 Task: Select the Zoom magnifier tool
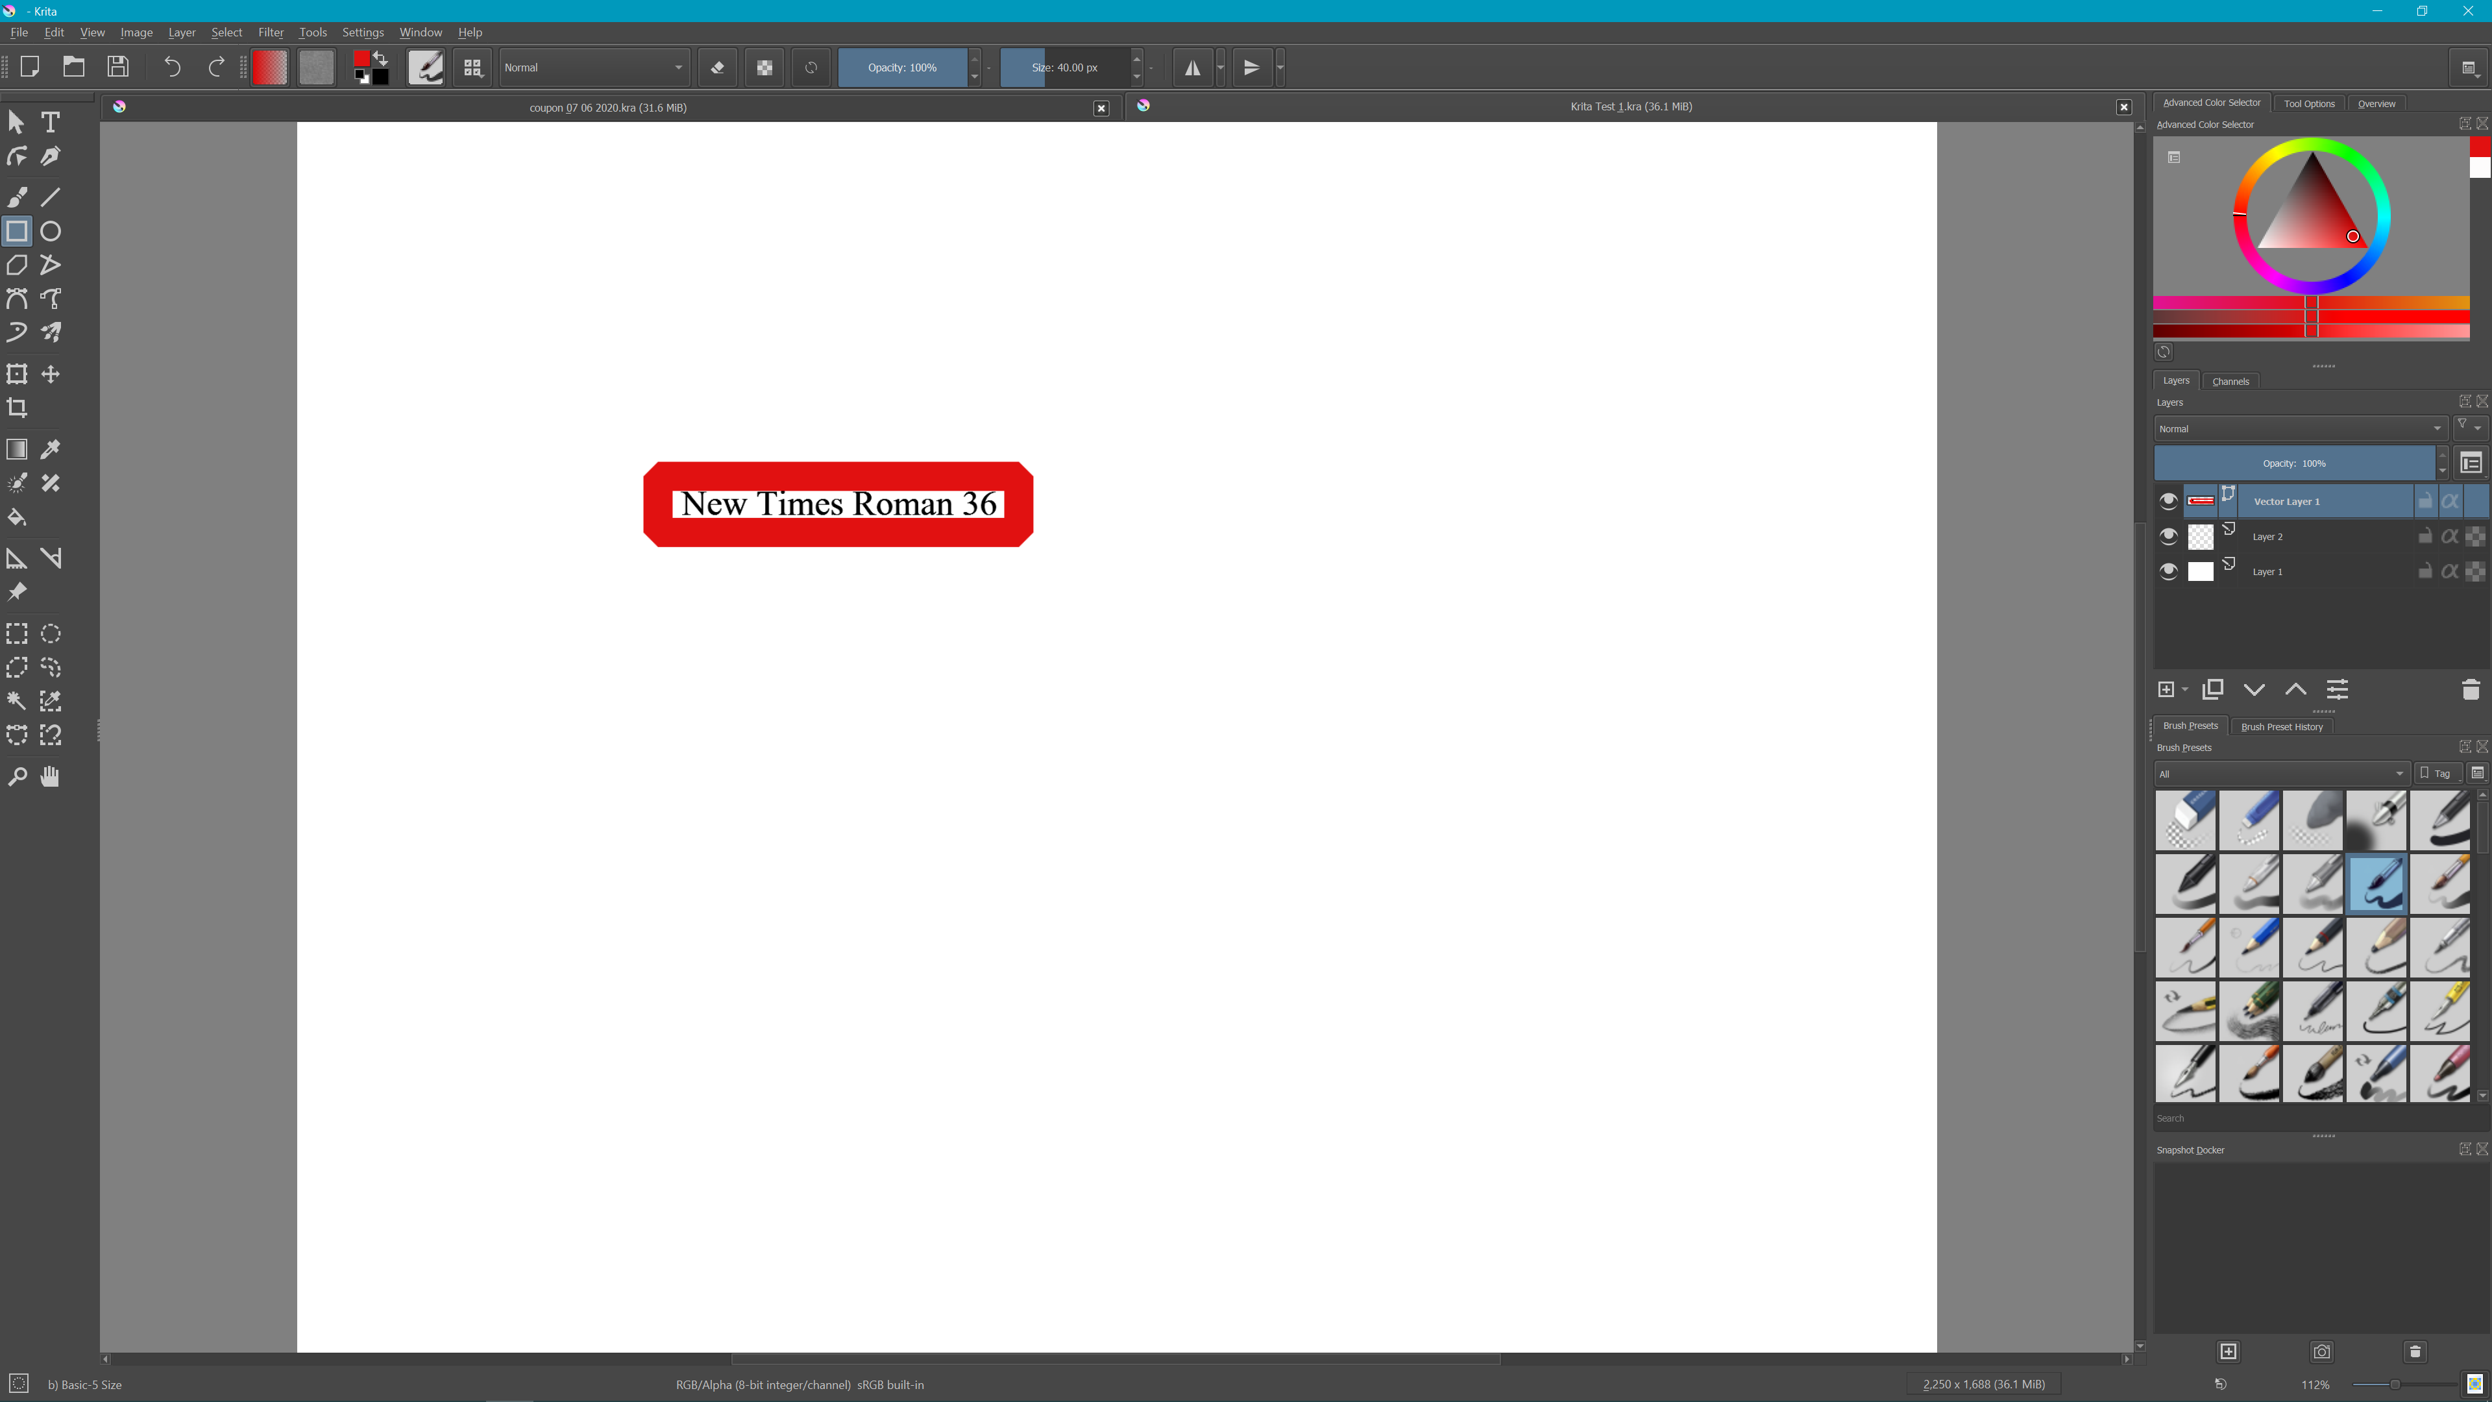[16, 776]
